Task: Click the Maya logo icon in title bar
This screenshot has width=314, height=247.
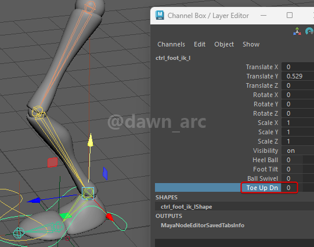Action: tap(160, 15)
